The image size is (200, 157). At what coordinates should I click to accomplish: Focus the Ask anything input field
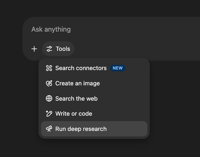click(x=106, y=29)
